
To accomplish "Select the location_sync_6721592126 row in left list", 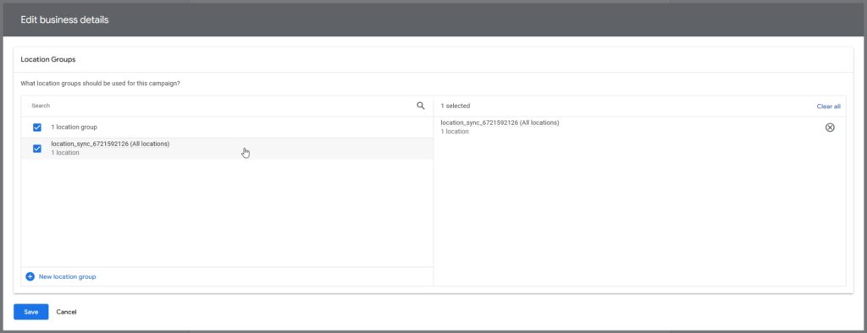I will coord(227,149).
